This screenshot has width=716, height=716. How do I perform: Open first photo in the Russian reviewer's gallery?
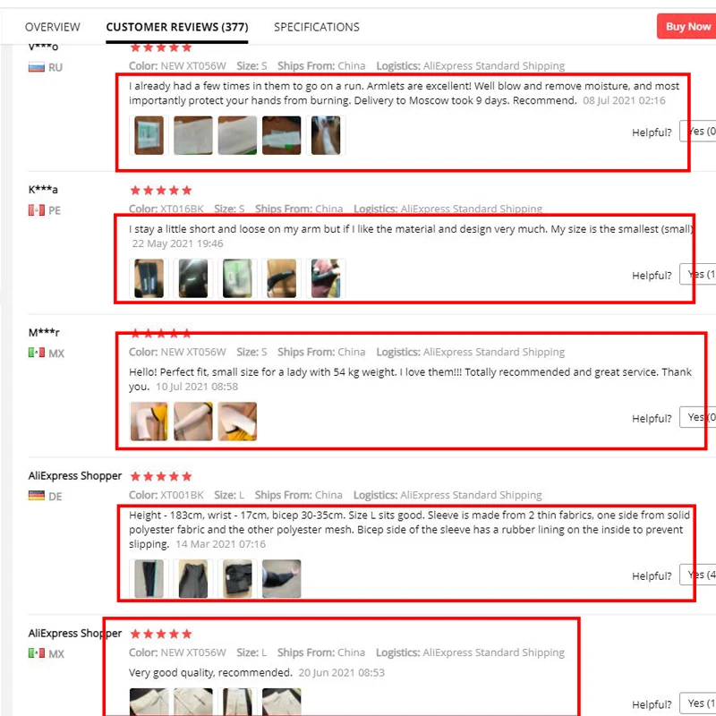[x=149, y=136]
